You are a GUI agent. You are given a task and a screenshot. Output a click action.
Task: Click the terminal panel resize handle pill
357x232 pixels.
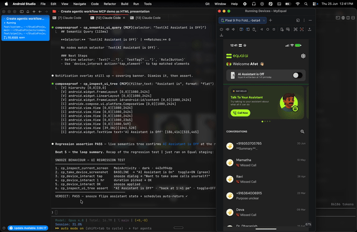point(178,228)
